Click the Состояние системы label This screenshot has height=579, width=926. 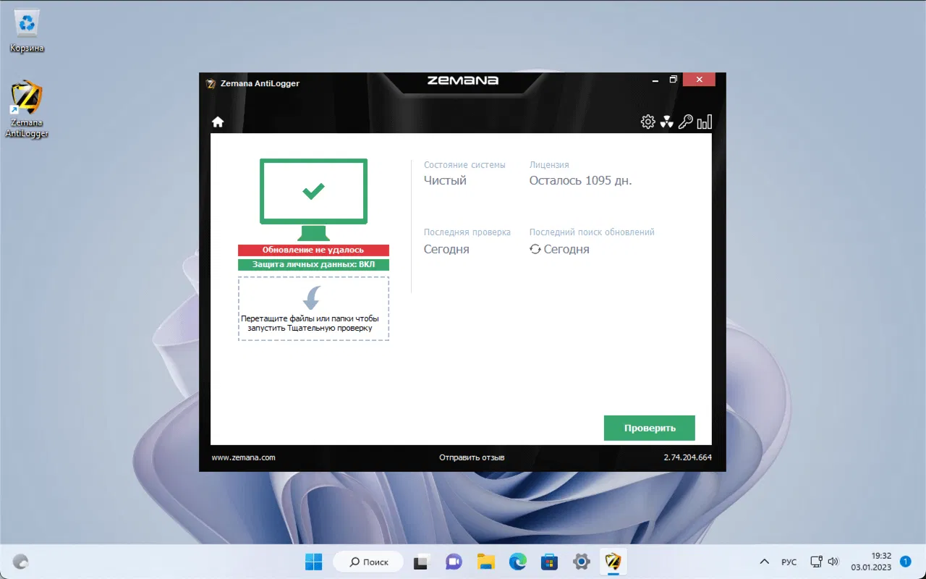(464, 165)
